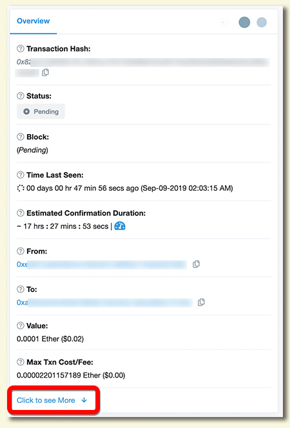Open the gas tracker speedometer icon
The image size is (290, 428).
(120, 226)
